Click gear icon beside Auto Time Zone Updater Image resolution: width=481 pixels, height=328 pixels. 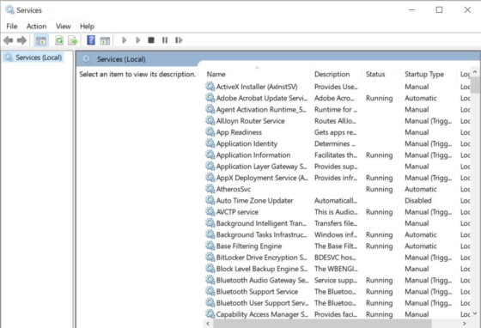[x=210, y=200]
